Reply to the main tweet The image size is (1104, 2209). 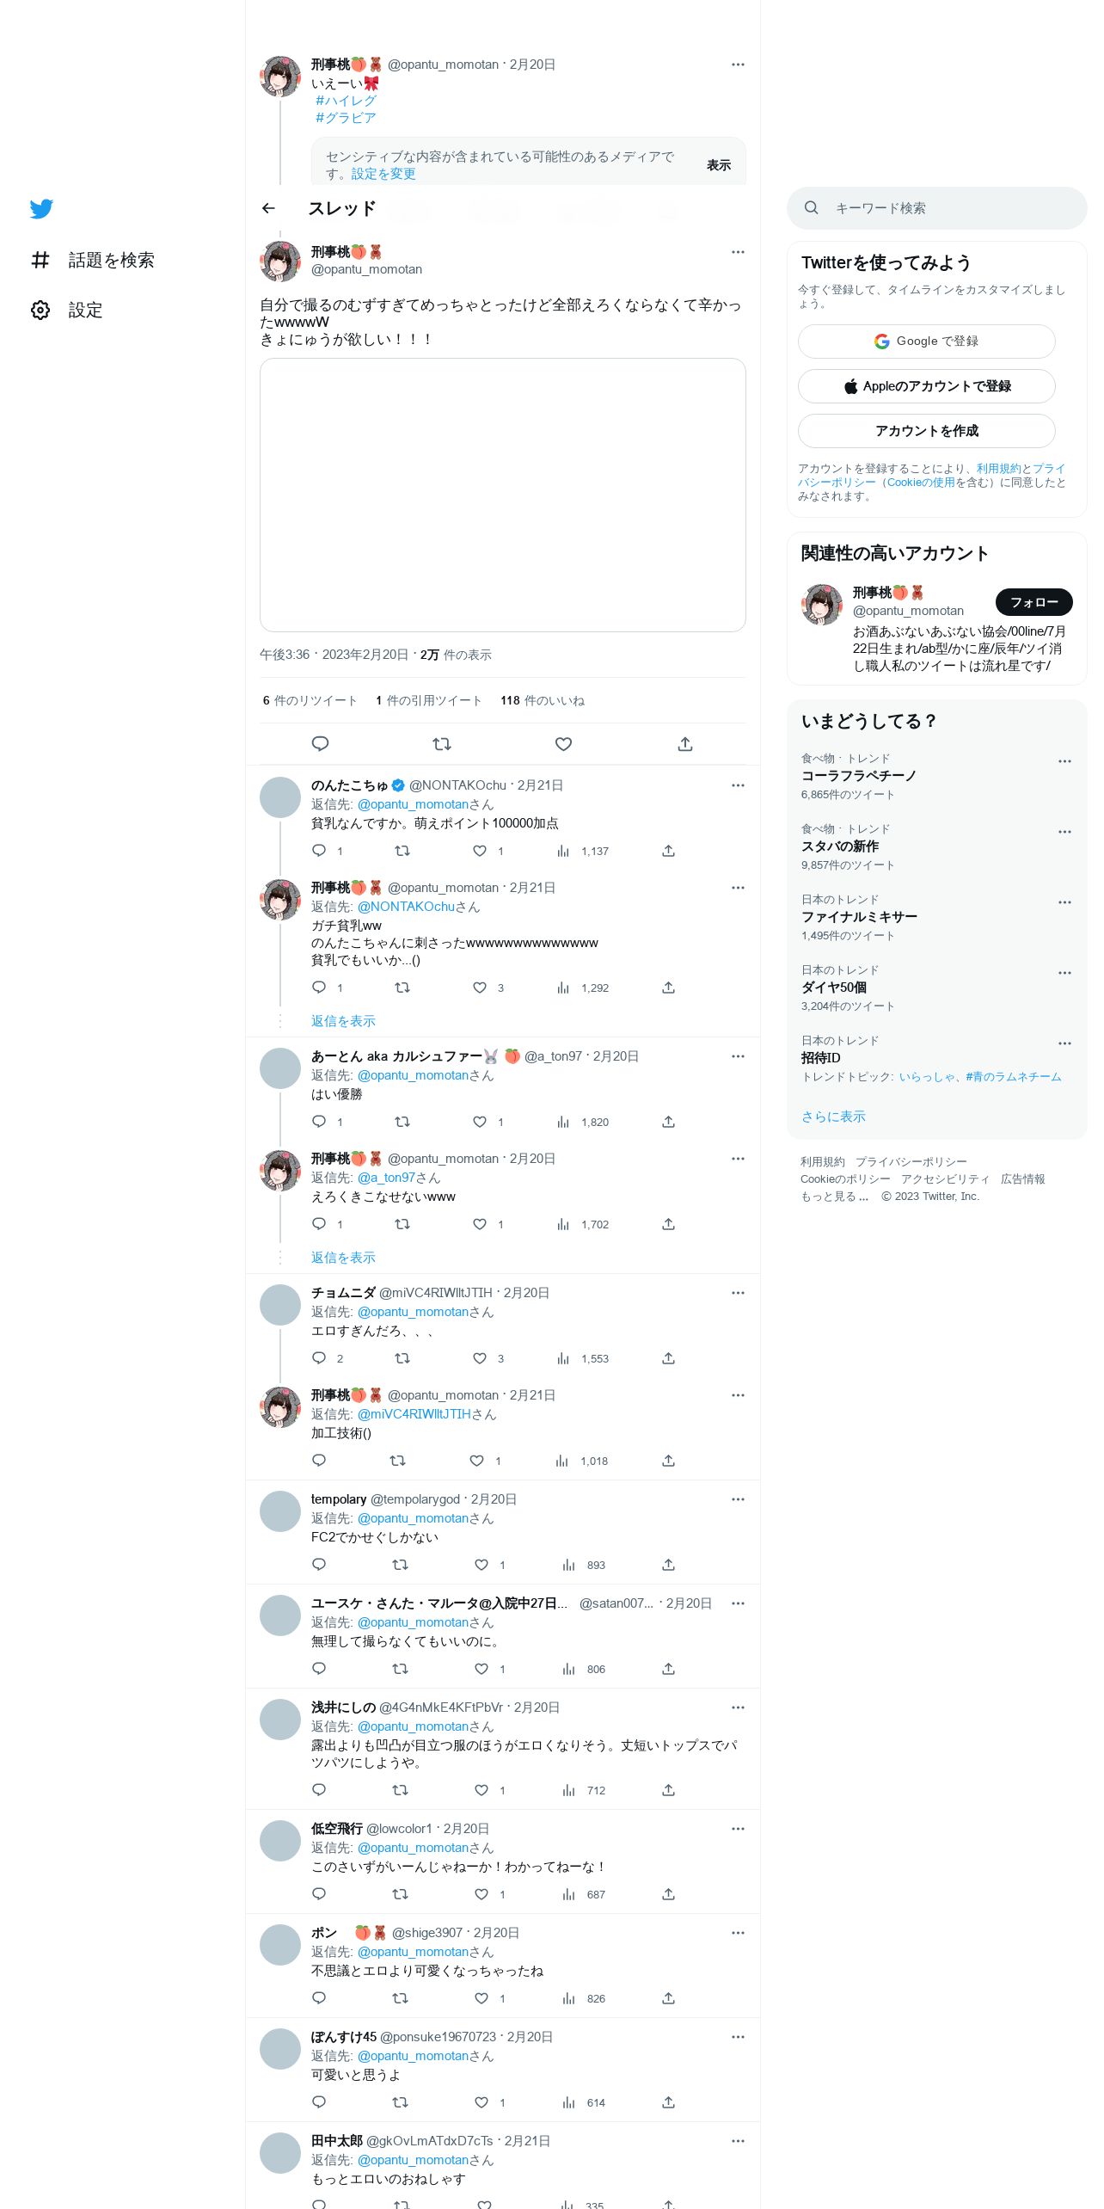[x=320, y=744]
